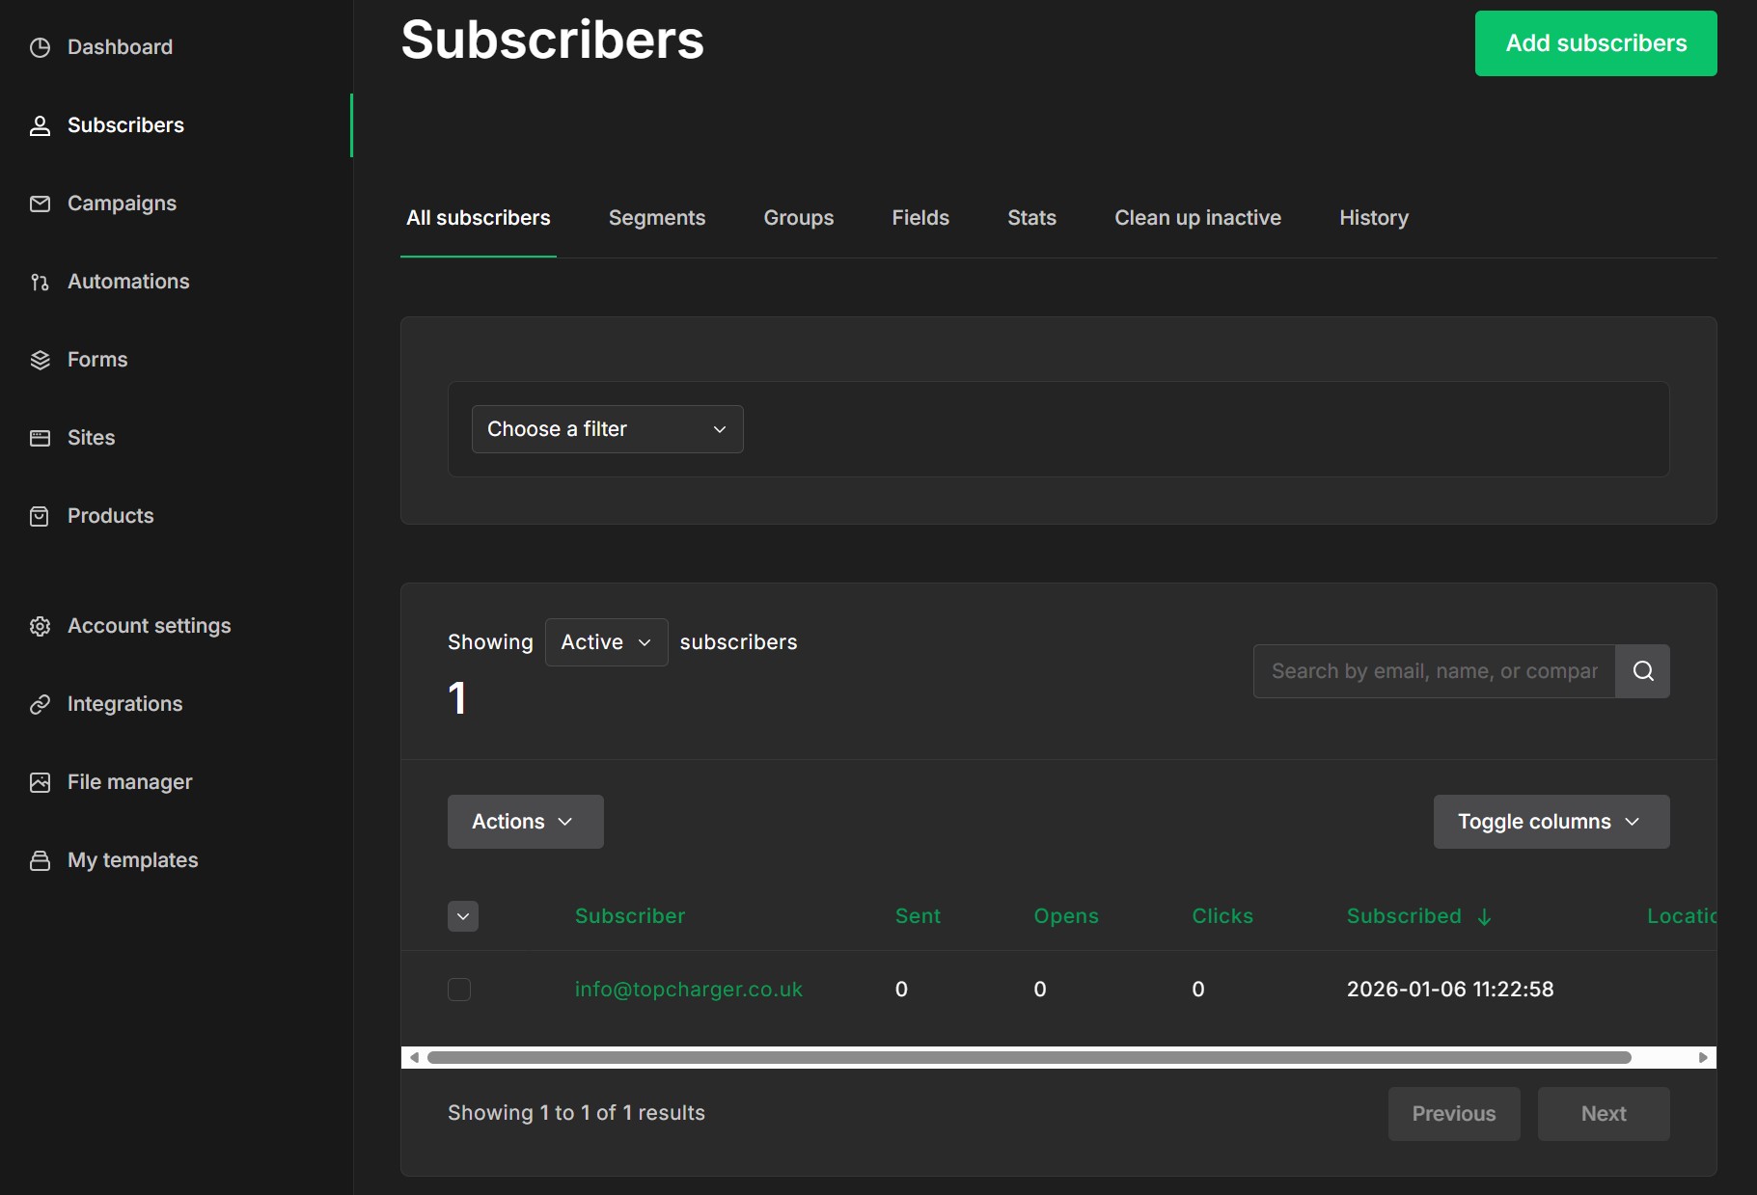Viewport: 1757px width, 1195px height.
Task: Tick the checkbox next to info@topcharger.co.uk
Action: coord(460,990)
